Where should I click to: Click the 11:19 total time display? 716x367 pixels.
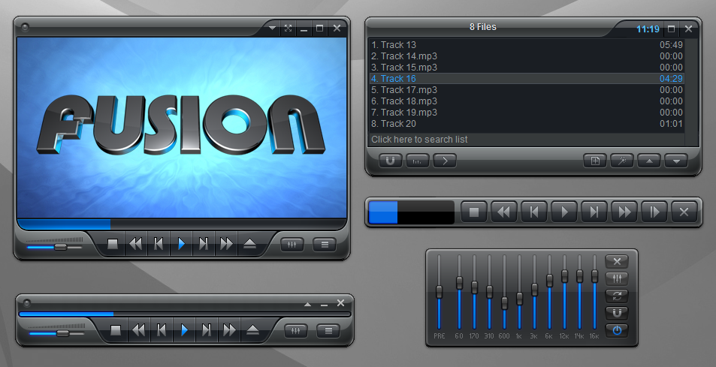[648, 29]
